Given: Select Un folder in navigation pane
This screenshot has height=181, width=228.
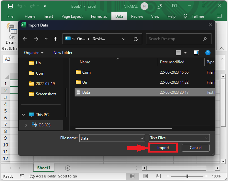Looking at the screenshot, I should (x=35, y=63).
